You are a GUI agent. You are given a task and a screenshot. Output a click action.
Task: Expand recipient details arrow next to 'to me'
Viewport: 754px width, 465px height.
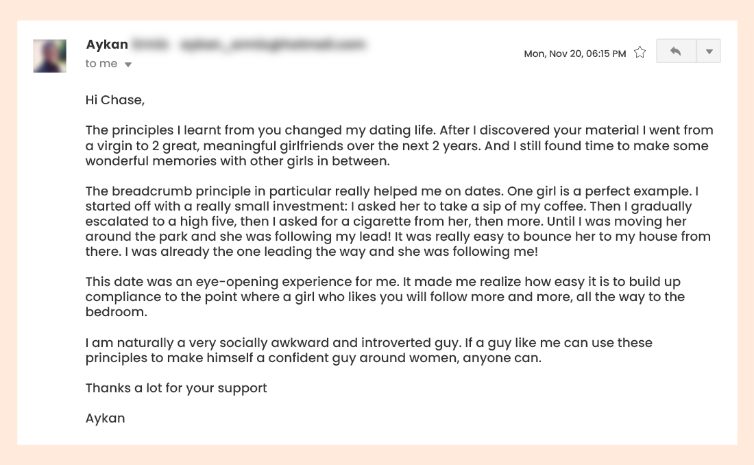point(128,64)
